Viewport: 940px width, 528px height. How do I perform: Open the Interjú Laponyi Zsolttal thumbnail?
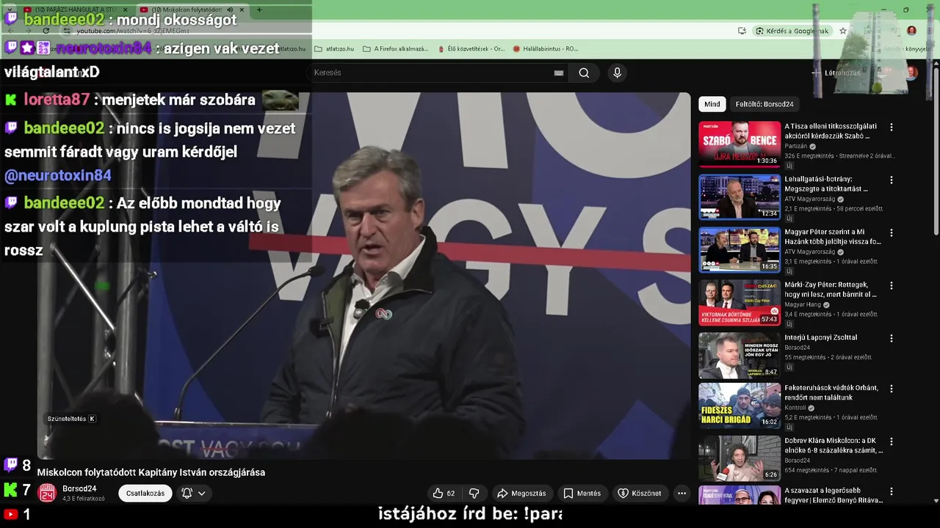coord(740,356)
